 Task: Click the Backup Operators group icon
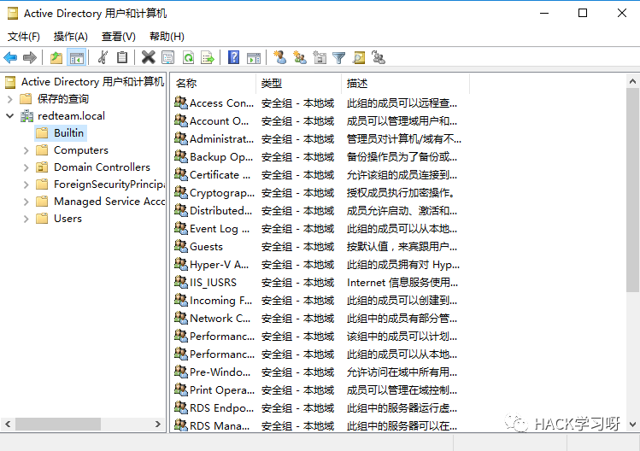pos(181,156)
